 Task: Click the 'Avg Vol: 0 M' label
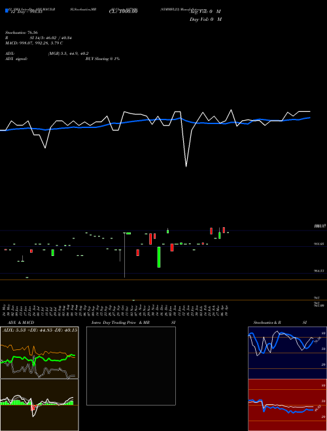pyautogui.click(x=205, y=12)
